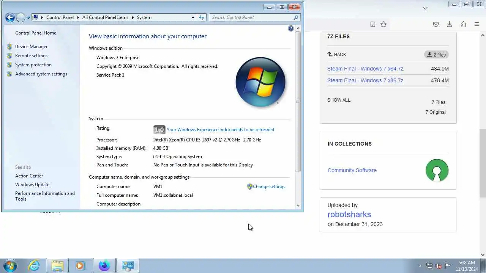486x273 pixels.
Task: Click shield icon beside Remote settings
Action: pos(9,56)
